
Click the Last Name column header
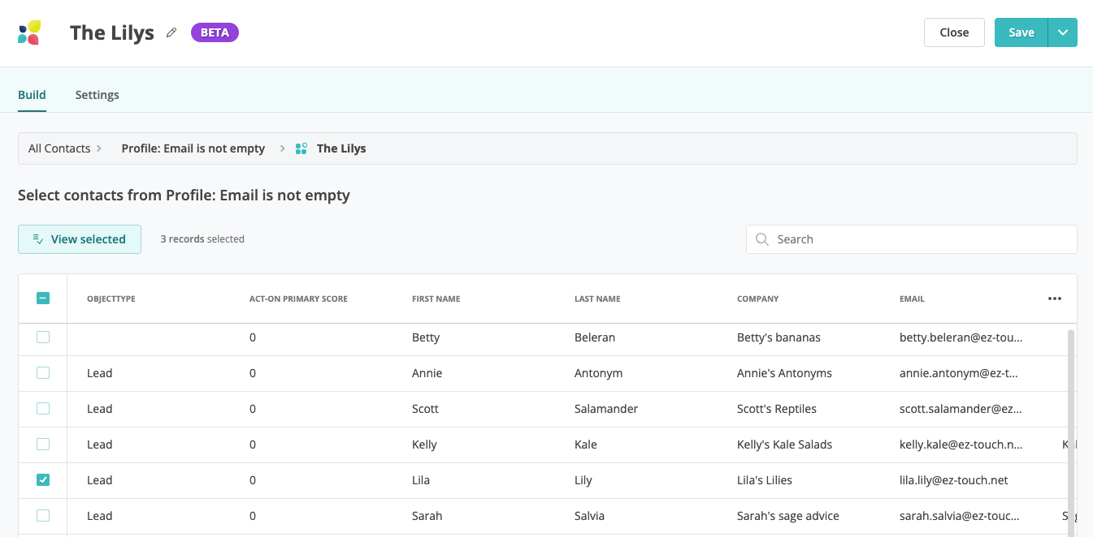click(x=597, y=299)
